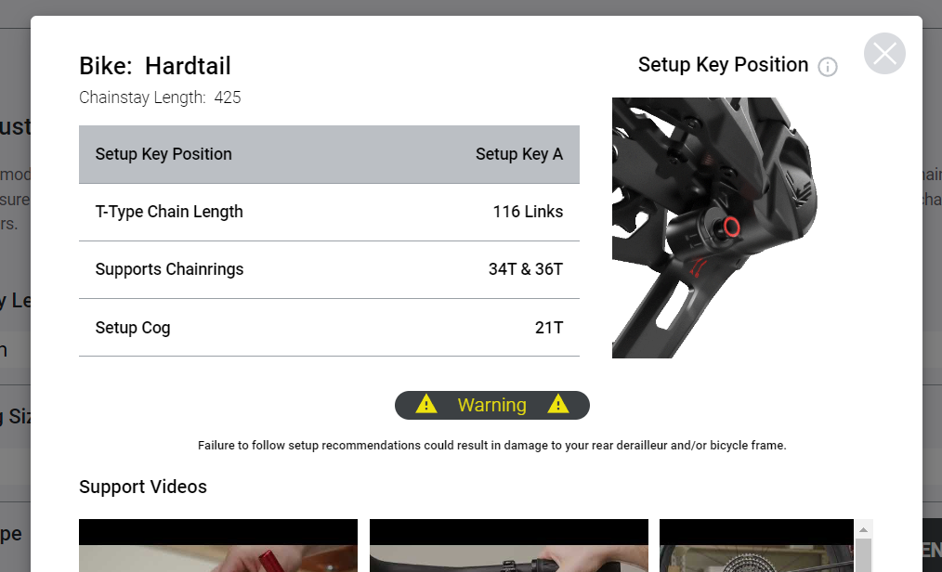Image resolution: width=942 pixels, height=572 pixels.
Task: Click the red setup key ring on derailleur
Action: coord(730,227)
